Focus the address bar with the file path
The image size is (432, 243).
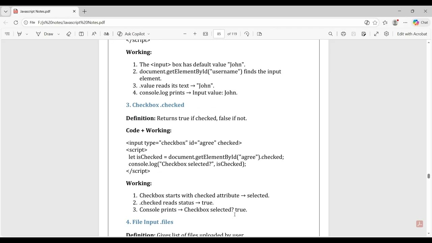pos(199,23)
